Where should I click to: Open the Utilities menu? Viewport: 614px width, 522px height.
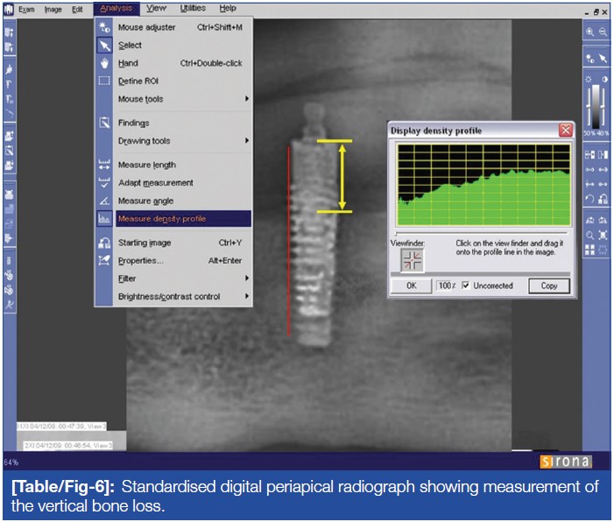pyautogui.click(x=193, y=8)
